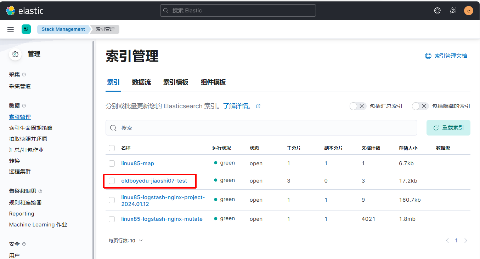Open the help menu lifebuoy icon
Screen dimensions: 480x259
pyautogui.click(x=437, y=11)
